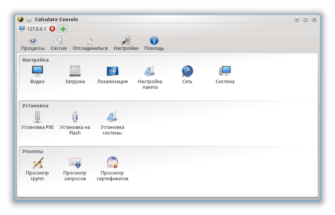Add a new connection with green plus

[63, 29]
